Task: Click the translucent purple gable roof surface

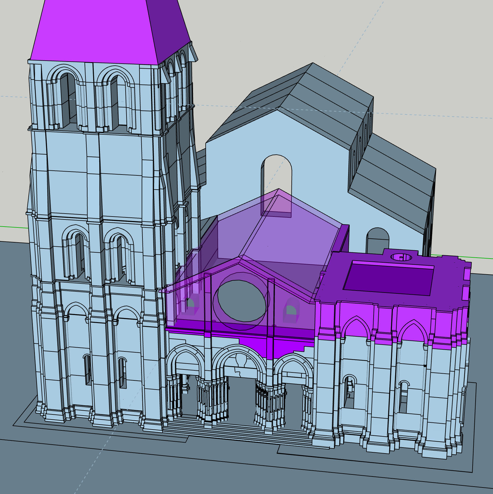Action: (284, 246)
